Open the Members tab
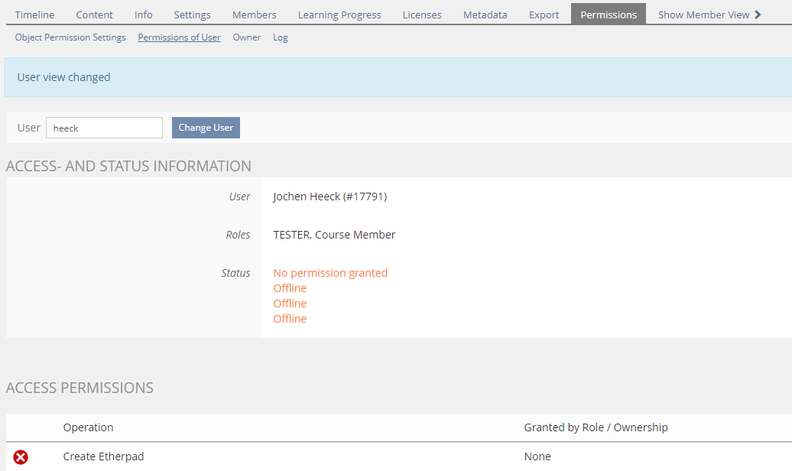 (x=254, y=15)
